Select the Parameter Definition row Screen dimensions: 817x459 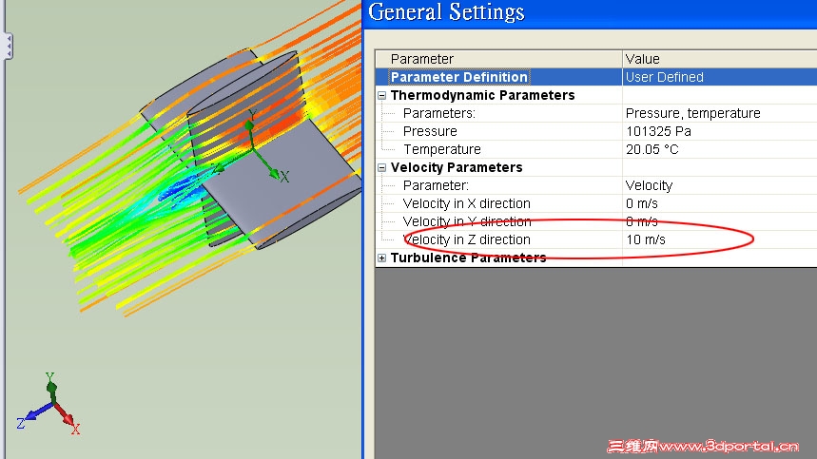[x=459, y=77]
